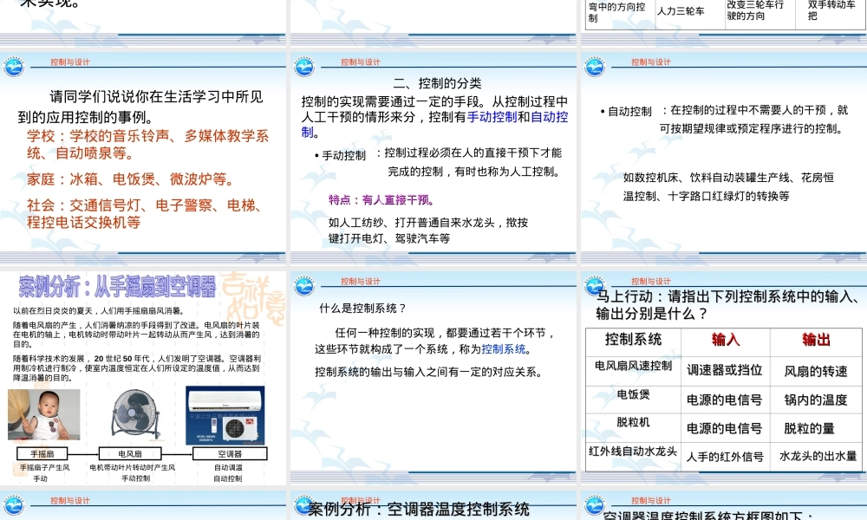867x520 pixels.
Task: Select the baby with hand fan photo
Action: (43, 415)
